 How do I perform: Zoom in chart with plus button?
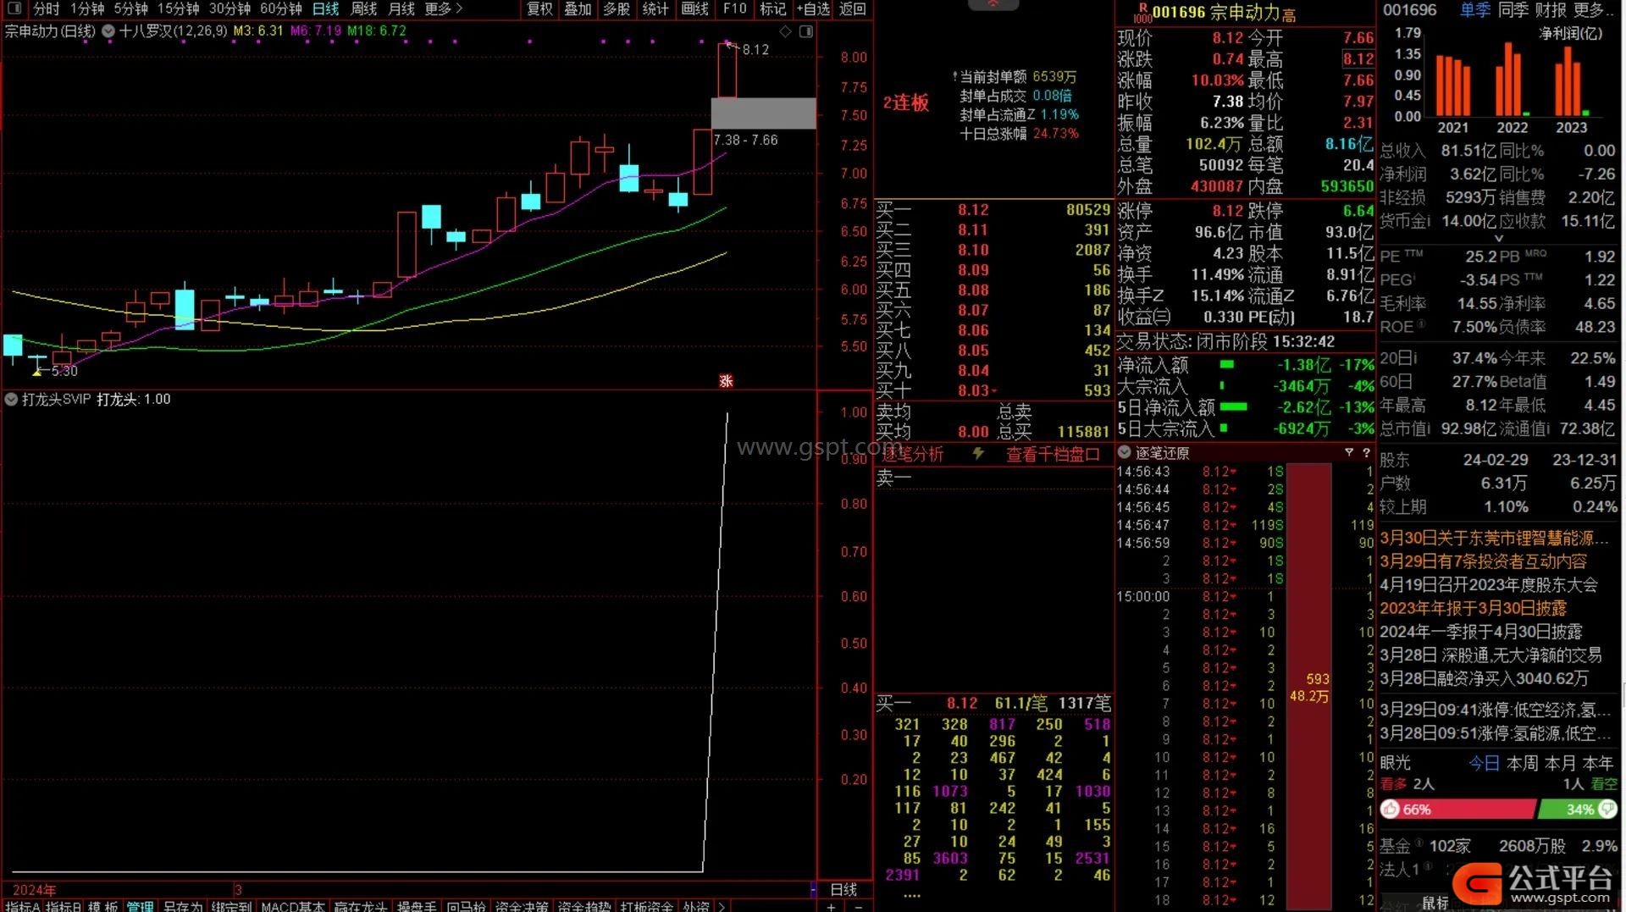point(831,906)
